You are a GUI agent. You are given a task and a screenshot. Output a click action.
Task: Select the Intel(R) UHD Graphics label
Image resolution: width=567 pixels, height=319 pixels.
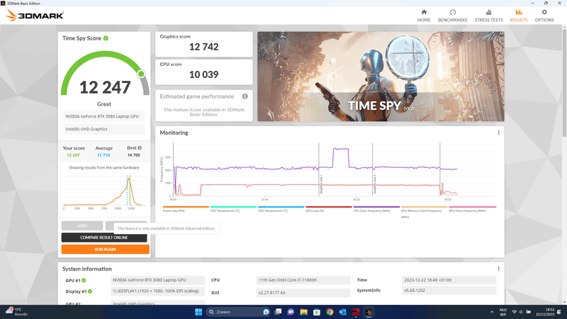[104, 129]
